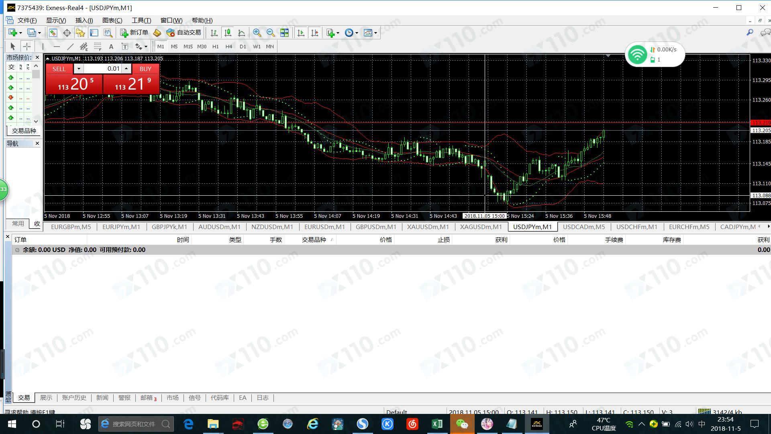Click the Zoom Out magnifier icon
Image resolution: width=771 pixels, height=434 pixels.
click(270, 33)
